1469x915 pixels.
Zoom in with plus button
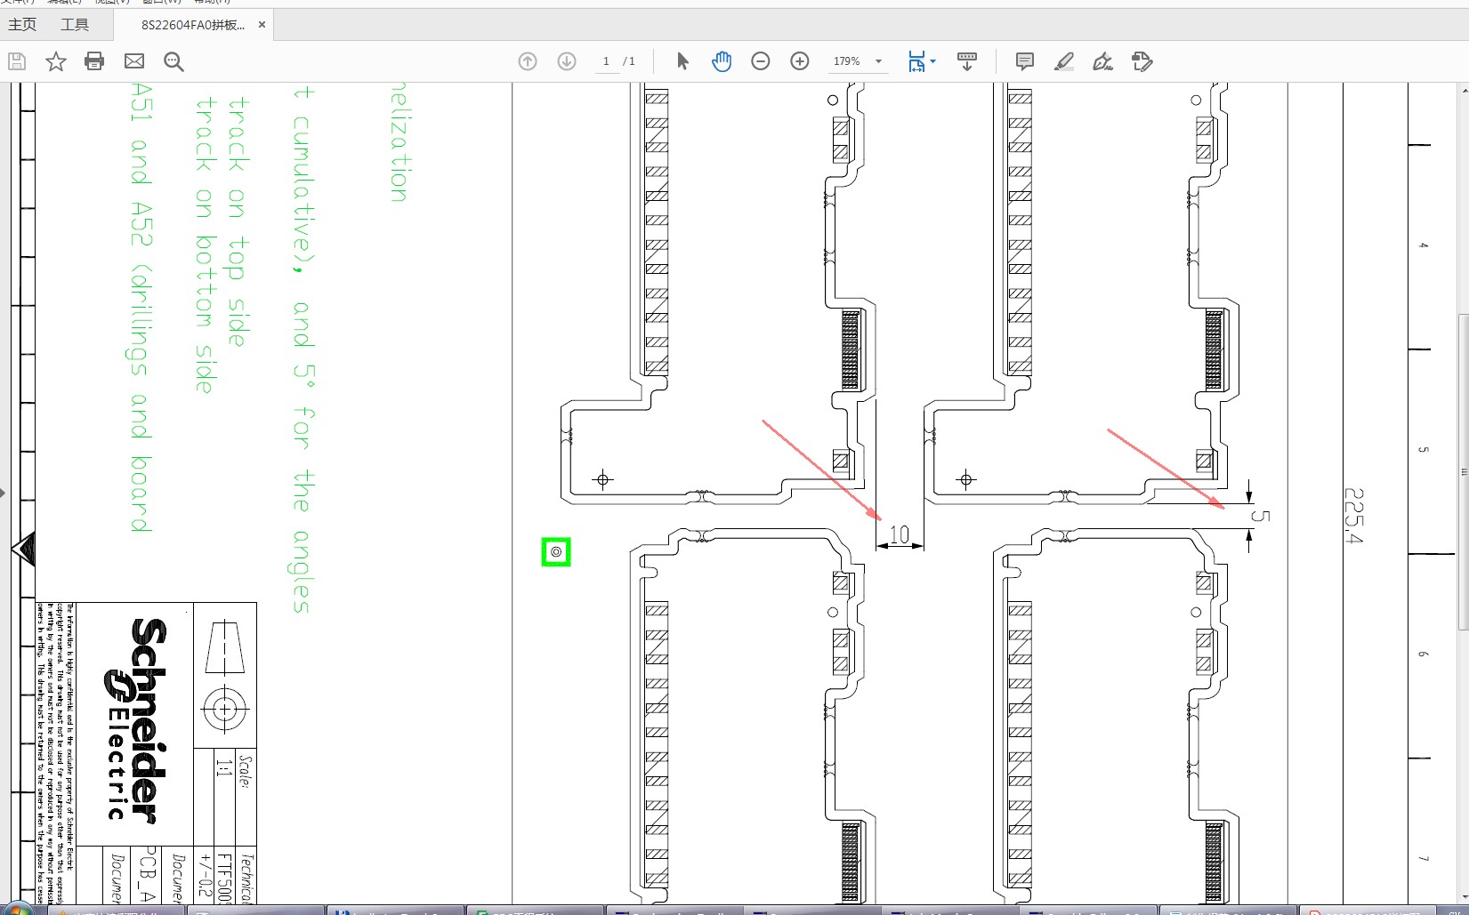pos(800,61)
